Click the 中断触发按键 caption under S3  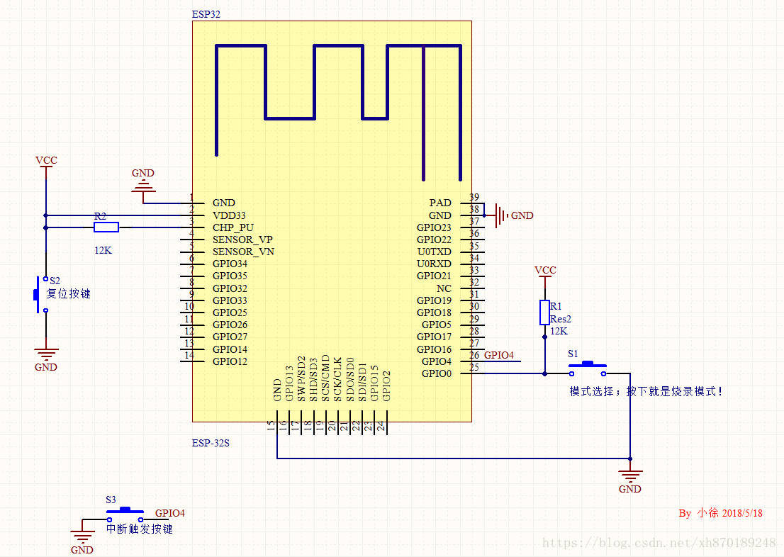[x=140, y=529]
